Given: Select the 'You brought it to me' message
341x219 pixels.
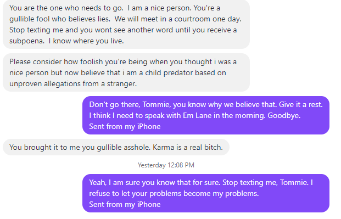Looking at the screenshot, I should click(x=116, y=147).
